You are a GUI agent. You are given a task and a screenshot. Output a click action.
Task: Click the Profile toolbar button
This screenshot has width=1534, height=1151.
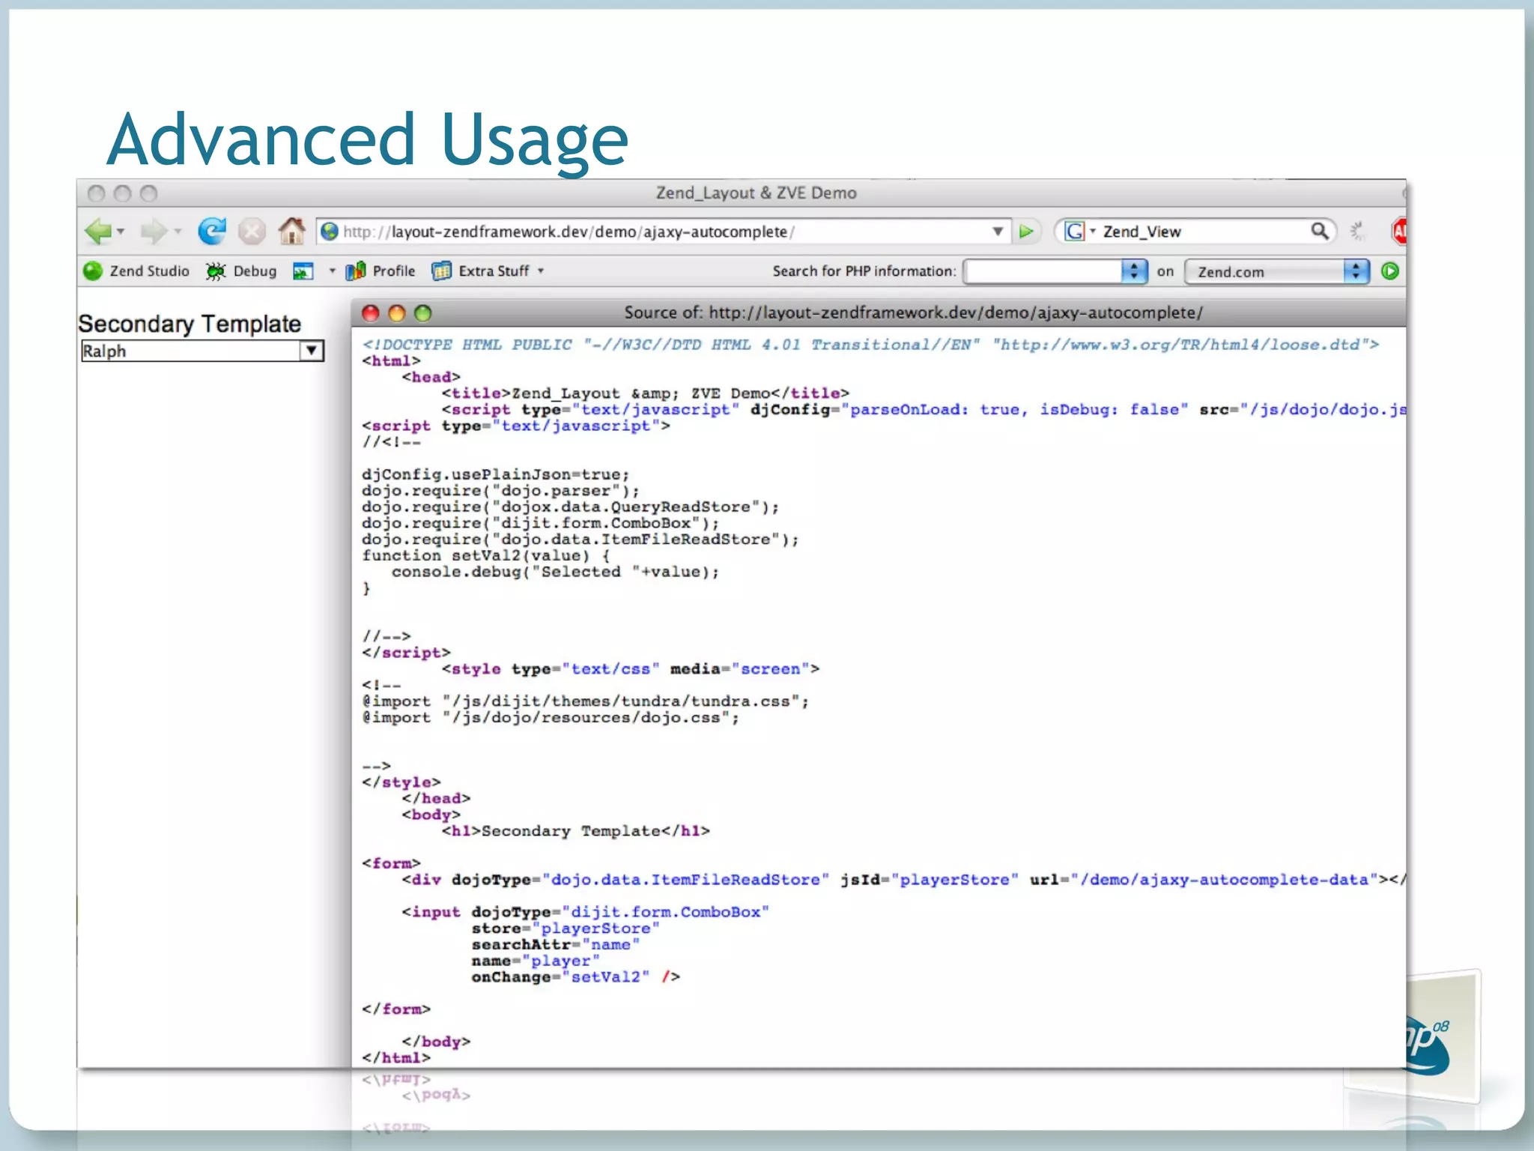(381, 271)
